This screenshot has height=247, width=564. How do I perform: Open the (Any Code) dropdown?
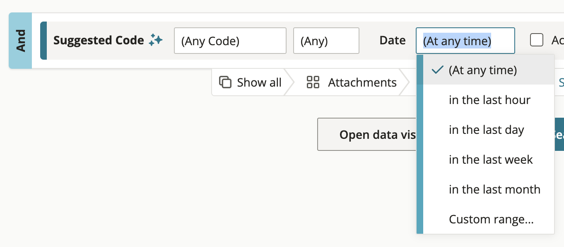[230, 41]
